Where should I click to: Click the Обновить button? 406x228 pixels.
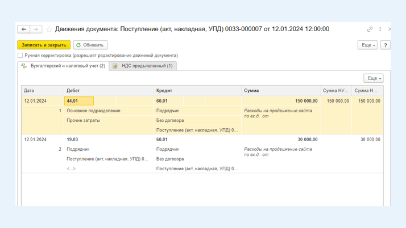click(90, 45)
